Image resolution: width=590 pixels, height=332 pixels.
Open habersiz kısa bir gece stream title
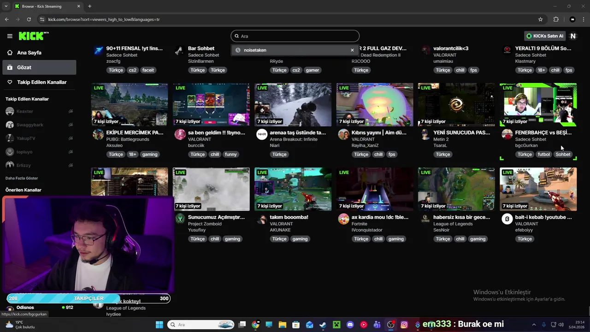pyautogui.click(x=461, y=217)
